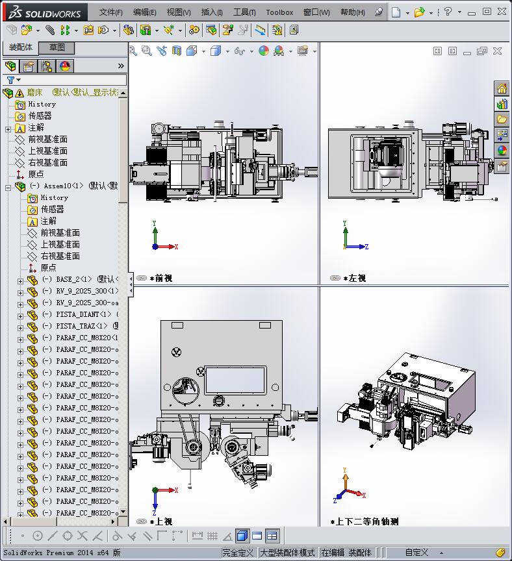Open the 文件(F) menu
This screenshot has width=512, height=561.
click(110, 12)
